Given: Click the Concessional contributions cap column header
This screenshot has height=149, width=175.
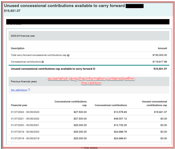Looking at the screenshot, I should tap(70, 103).
